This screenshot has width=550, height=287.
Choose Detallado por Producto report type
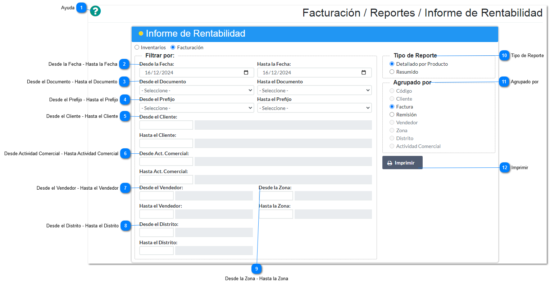pyautogui.click(x=392, y=64)
